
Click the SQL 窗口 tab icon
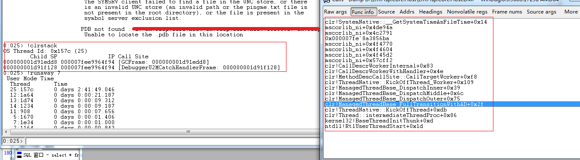coord(19,155)
